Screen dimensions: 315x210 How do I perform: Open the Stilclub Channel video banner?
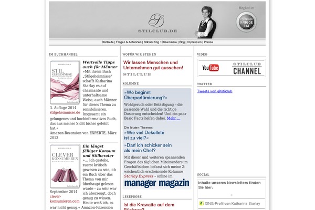click(x=232, y=68)
